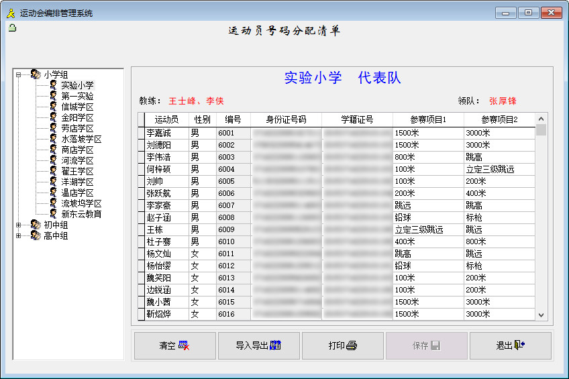Click the coach names 王士峰、李侠
The width and height of the screenshot is (569, 379).
click(x=196, y=101)
